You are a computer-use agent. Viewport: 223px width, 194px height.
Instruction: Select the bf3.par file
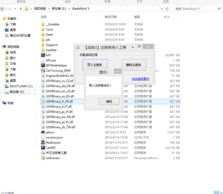(x=51, y=60)
